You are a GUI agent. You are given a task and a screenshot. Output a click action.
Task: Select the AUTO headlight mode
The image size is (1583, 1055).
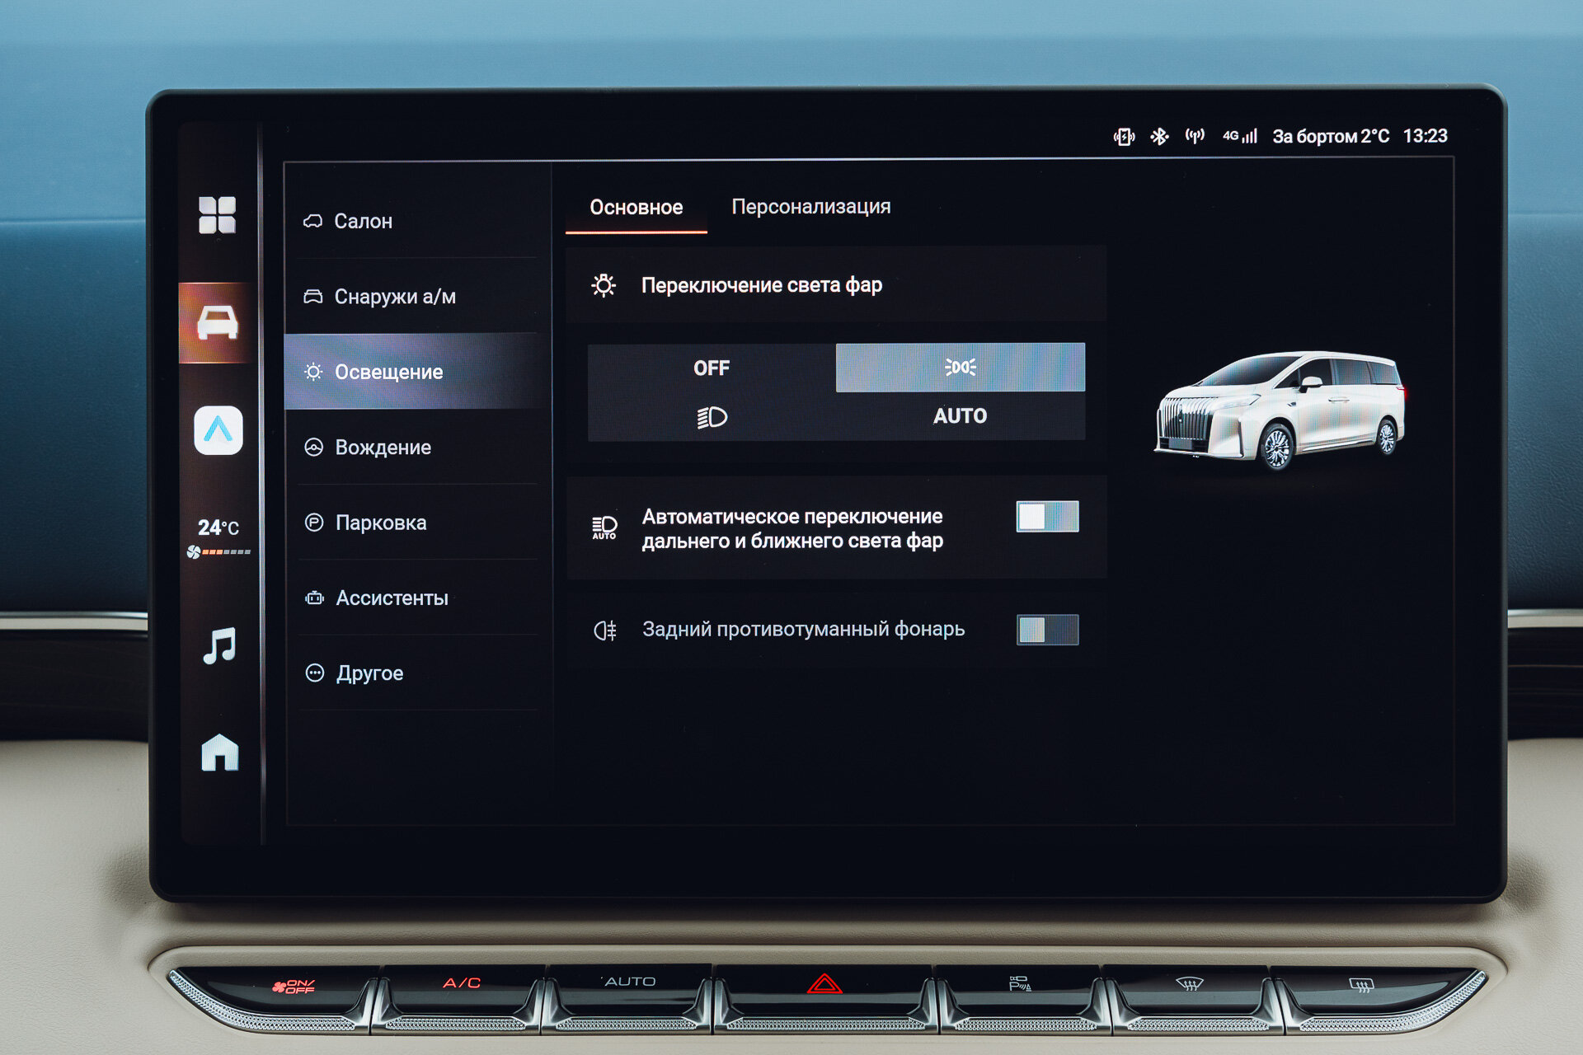click(x=960, y=415)
